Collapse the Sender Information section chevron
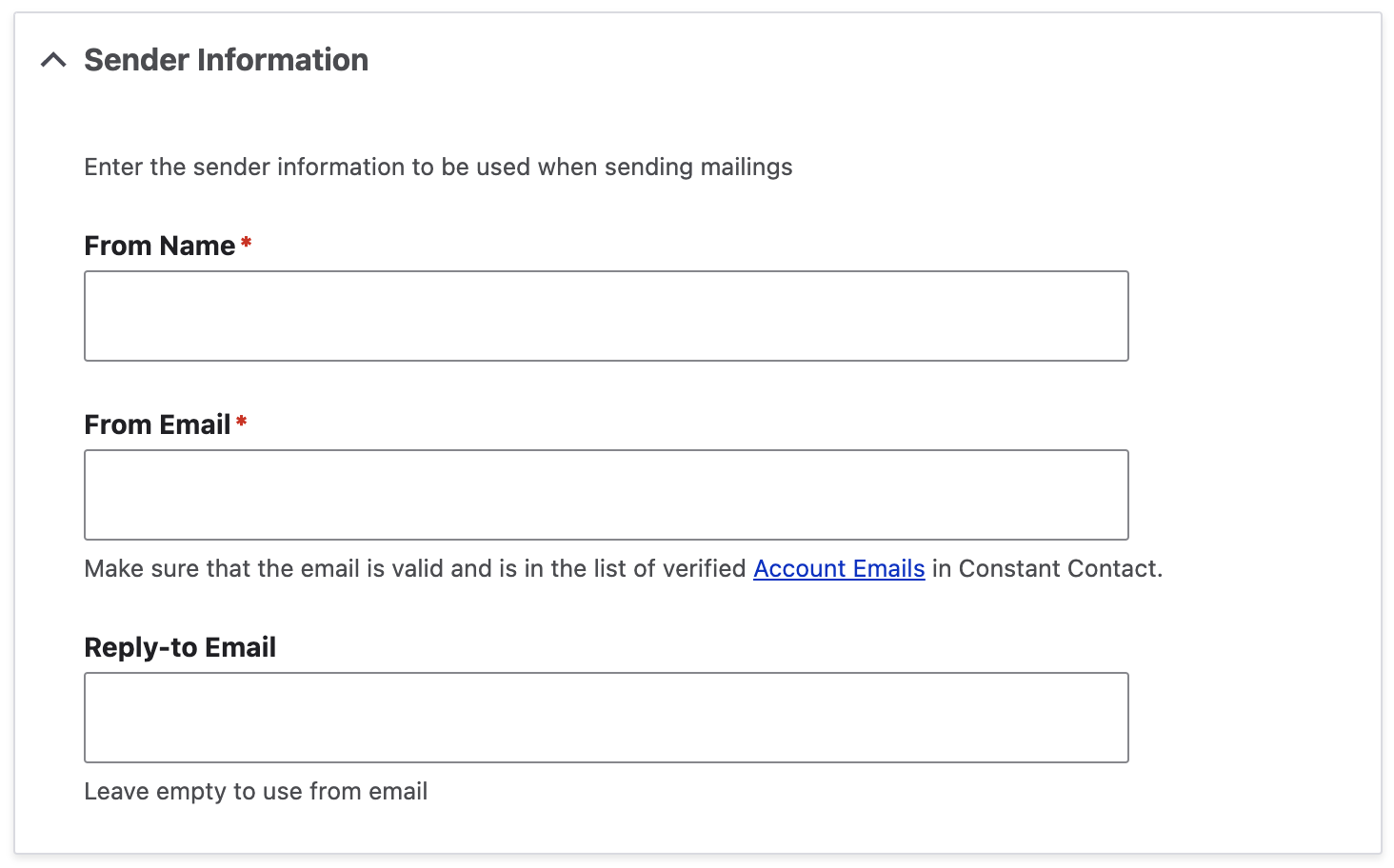Screen dimensions: 1394x868 pyautogui.click(x=53, y=61)
